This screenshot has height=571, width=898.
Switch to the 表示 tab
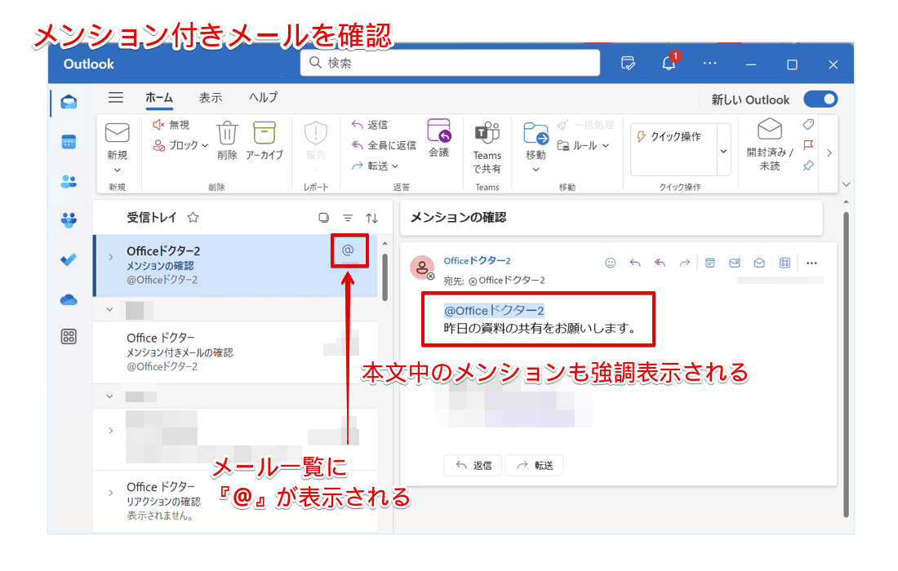[x=210, y=97]
